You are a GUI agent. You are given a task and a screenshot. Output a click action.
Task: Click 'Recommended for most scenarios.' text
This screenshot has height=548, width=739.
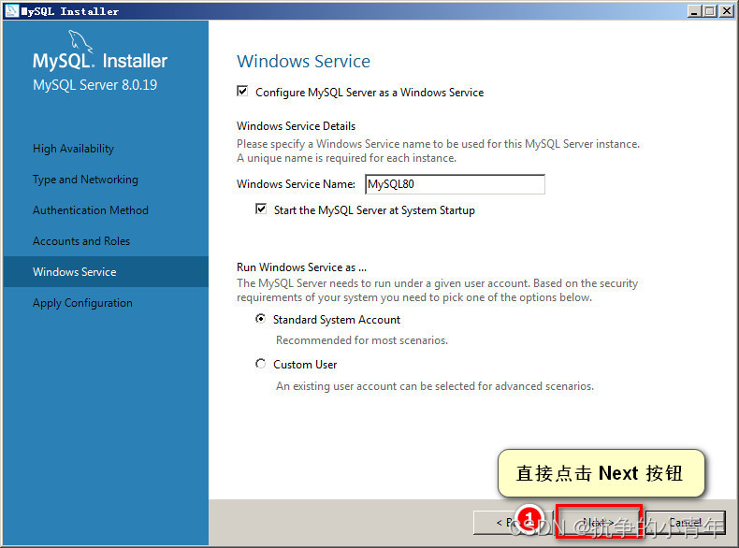tap(362, 340)
